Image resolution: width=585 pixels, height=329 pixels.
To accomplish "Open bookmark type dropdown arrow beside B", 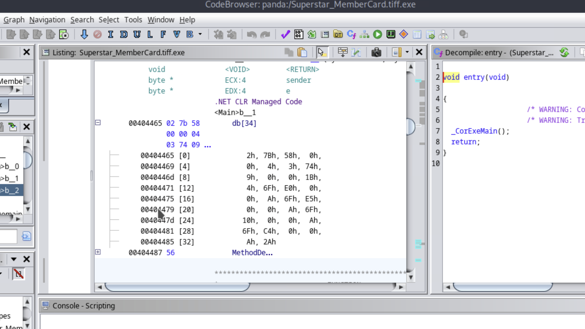I will pos(200,34).
